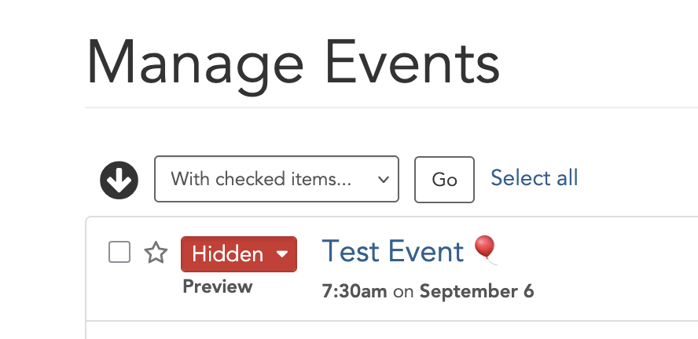Click Preview under the Hidden badge
Screen dimensions: 698x339
tap(218, 286)
